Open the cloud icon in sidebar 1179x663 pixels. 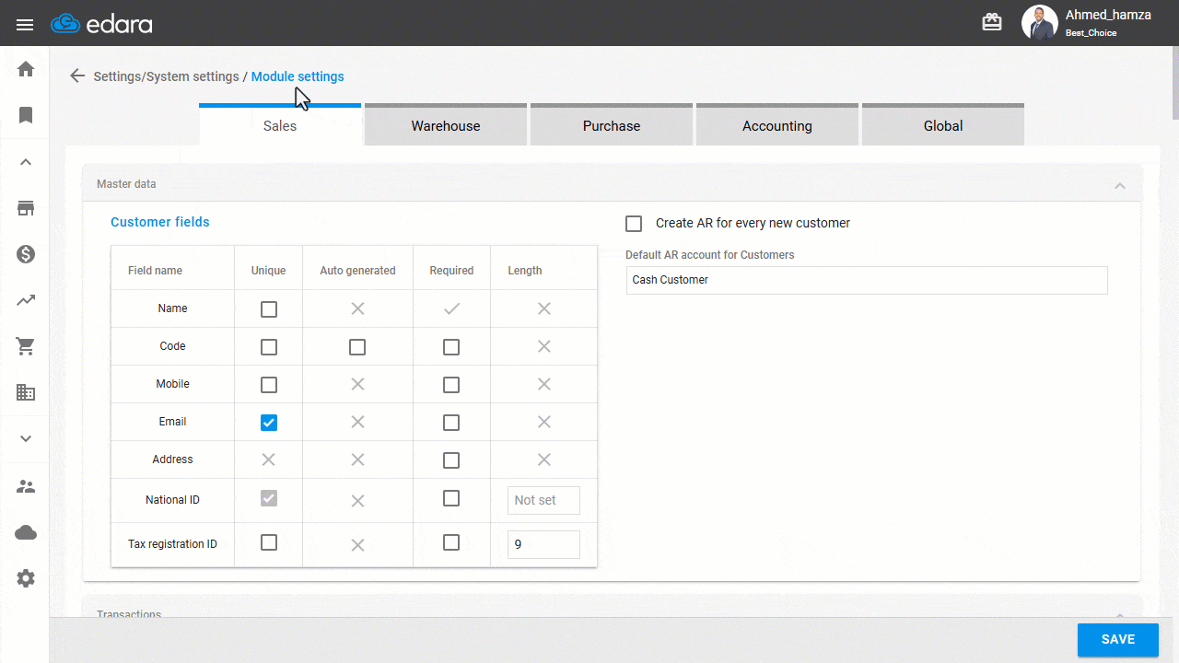click(26, 532)
